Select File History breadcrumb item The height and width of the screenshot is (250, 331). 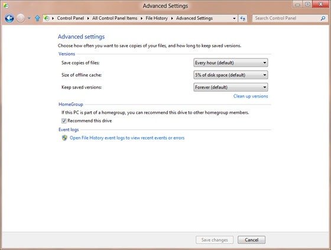coord(157,18)
